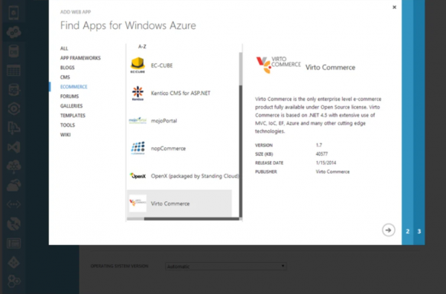Click the vertical scrollbar of app list

(241, 135)
